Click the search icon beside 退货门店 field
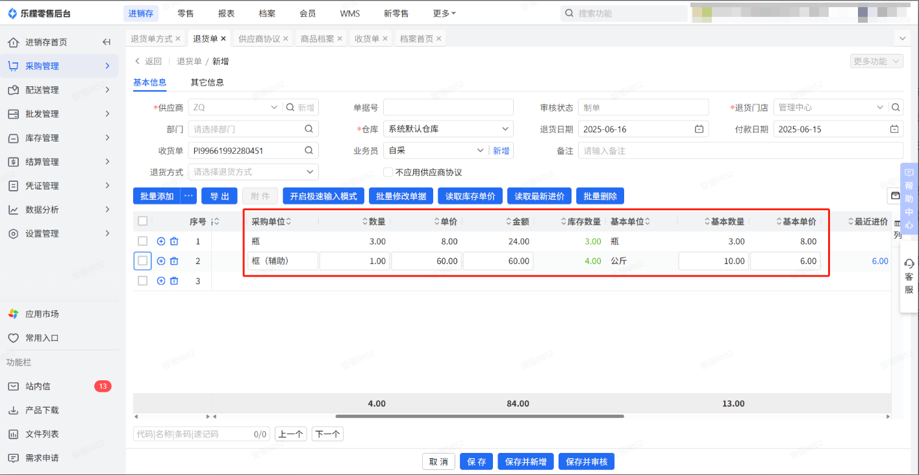The image size is (919, 475). coord(896,108)
